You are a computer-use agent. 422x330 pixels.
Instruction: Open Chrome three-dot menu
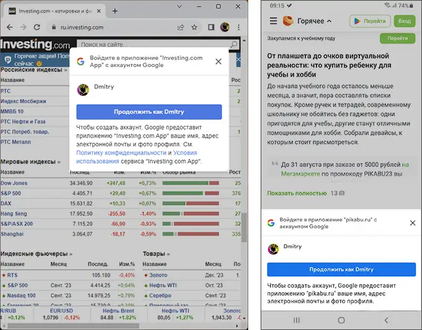238,27
